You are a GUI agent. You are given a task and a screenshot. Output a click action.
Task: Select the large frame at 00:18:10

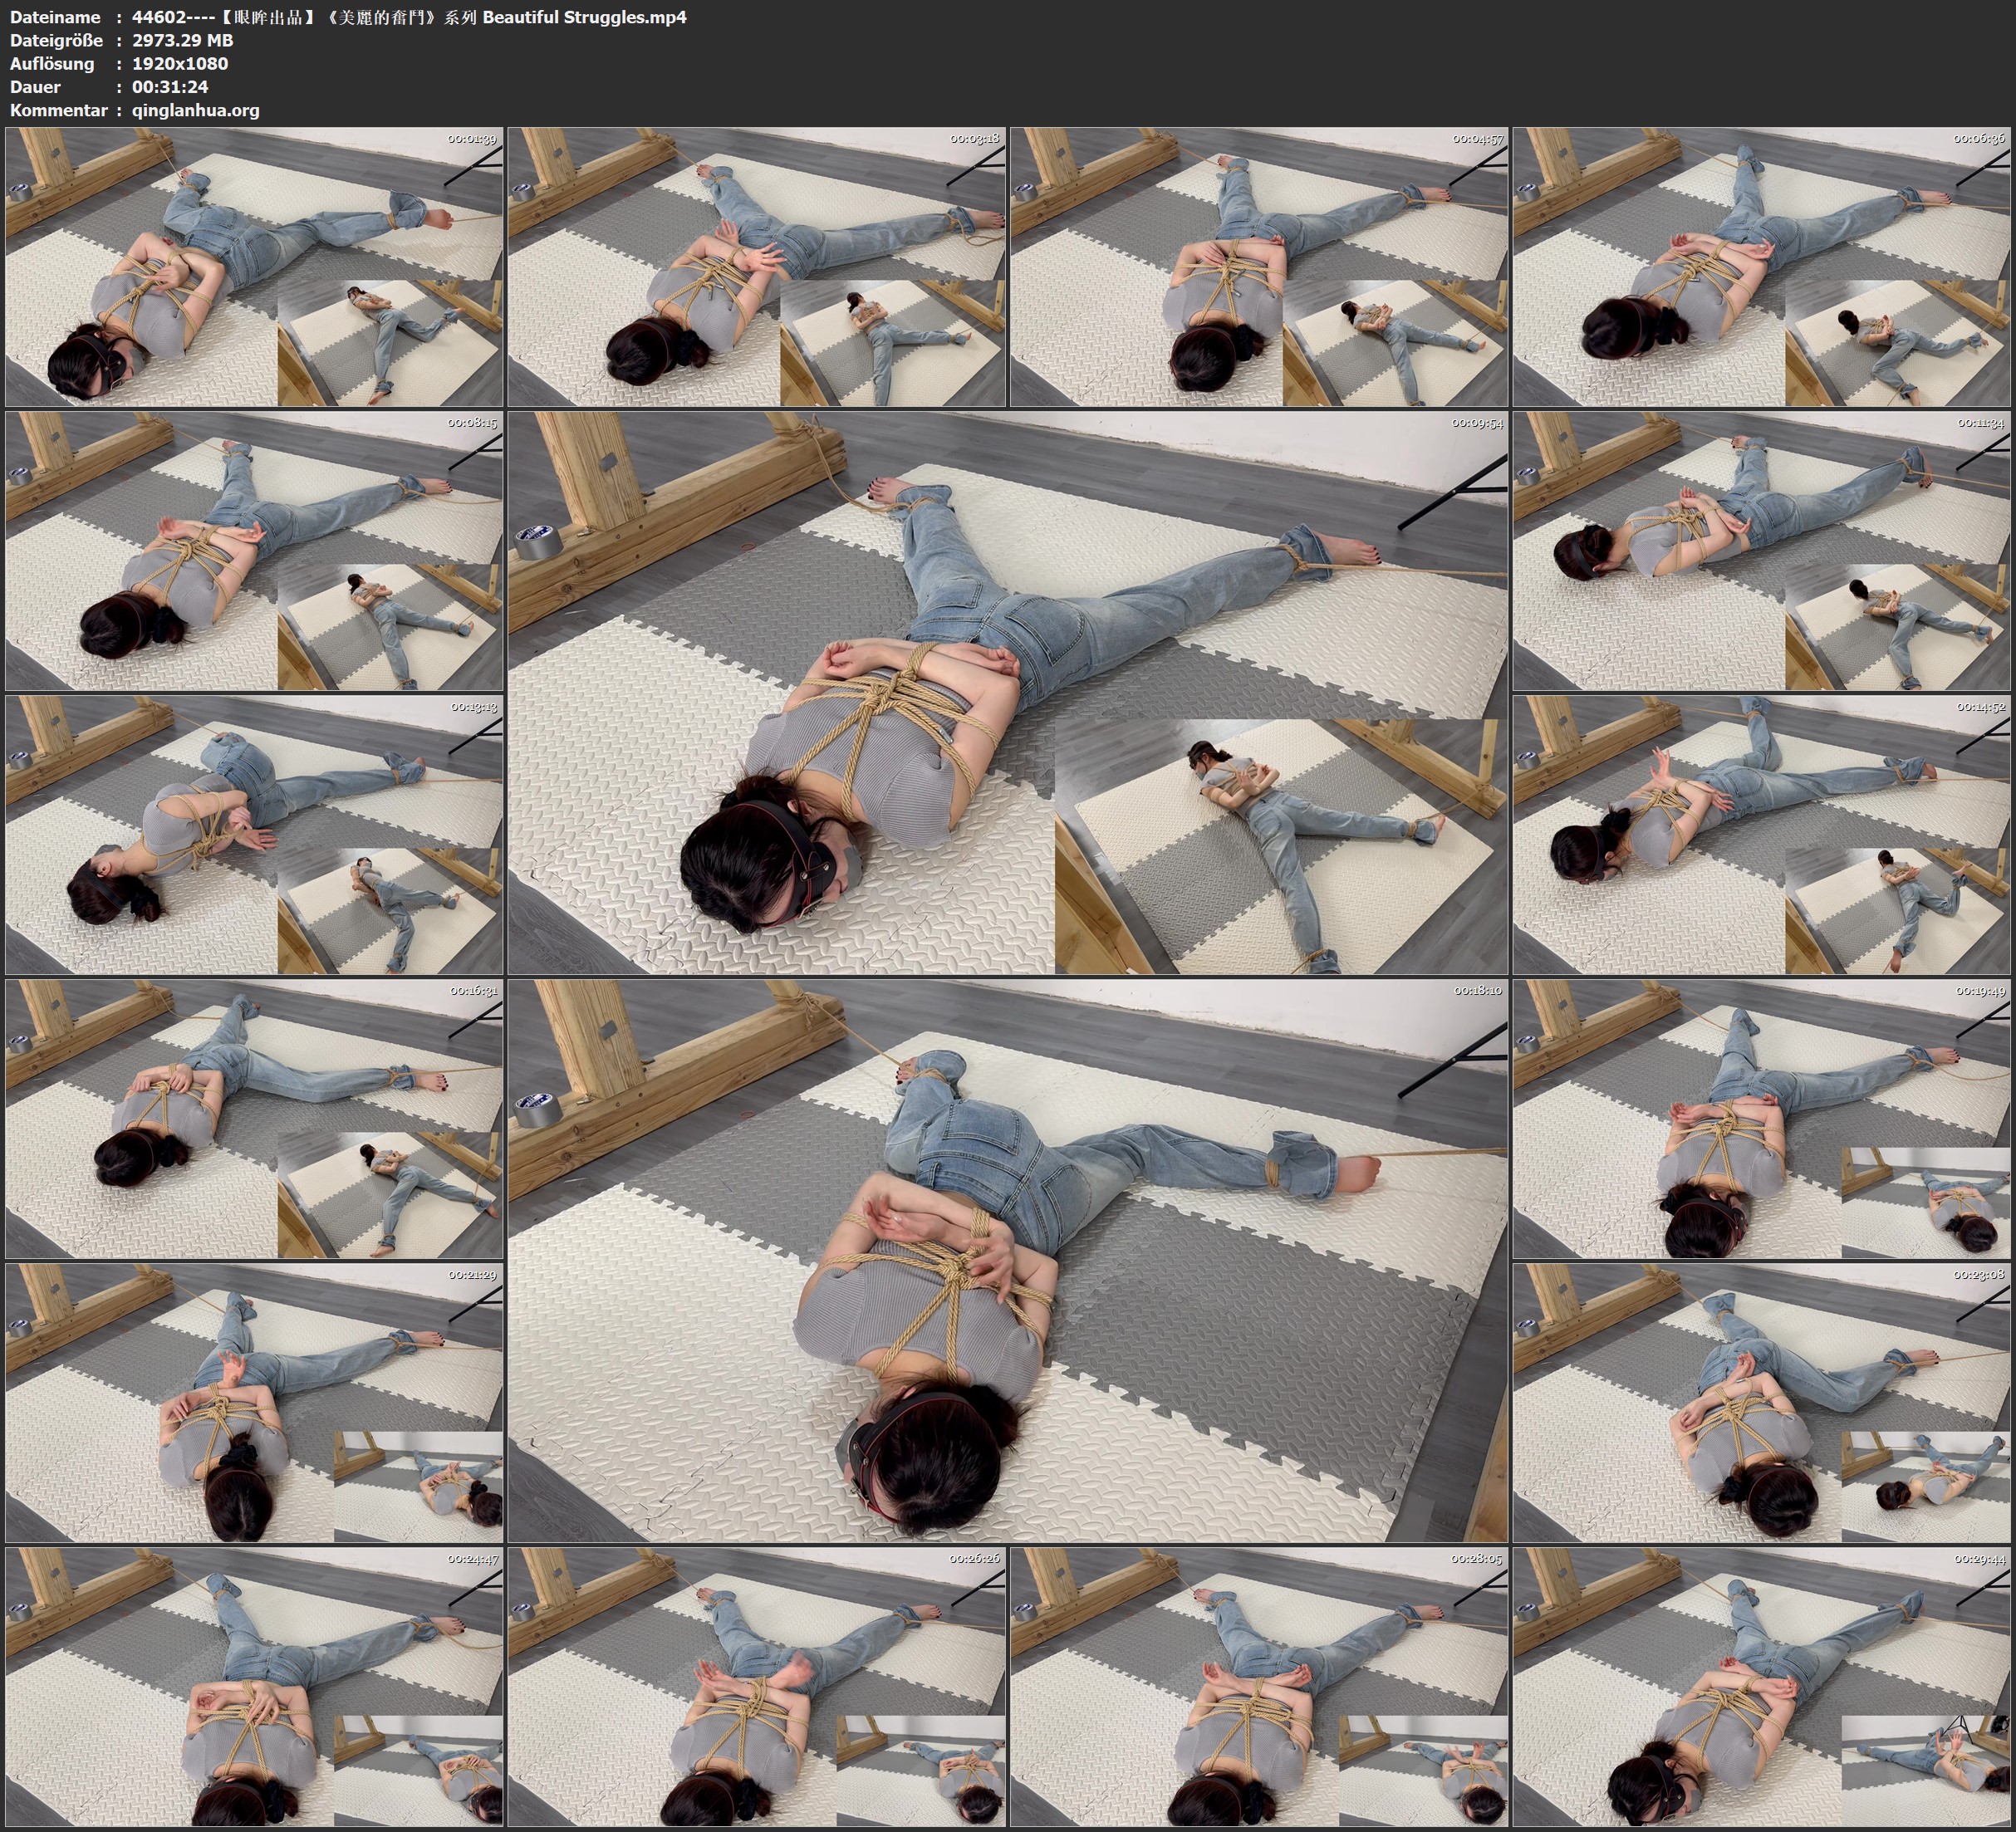(1008, 1261)
